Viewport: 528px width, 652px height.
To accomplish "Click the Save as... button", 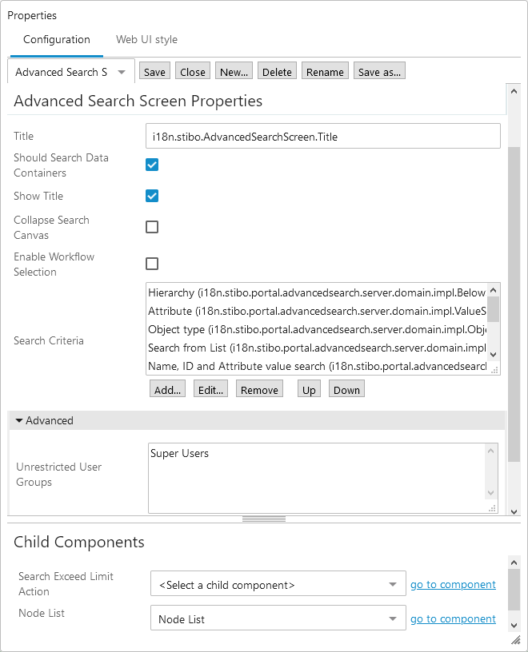I will [379, 72].
